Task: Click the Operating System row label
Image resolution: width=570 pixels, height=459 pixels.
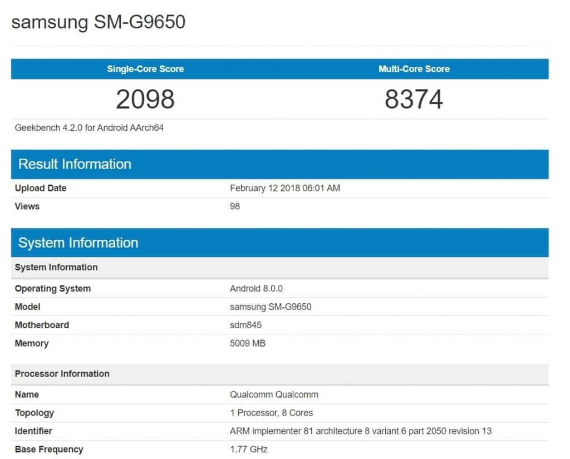Action: coord(52,288)
